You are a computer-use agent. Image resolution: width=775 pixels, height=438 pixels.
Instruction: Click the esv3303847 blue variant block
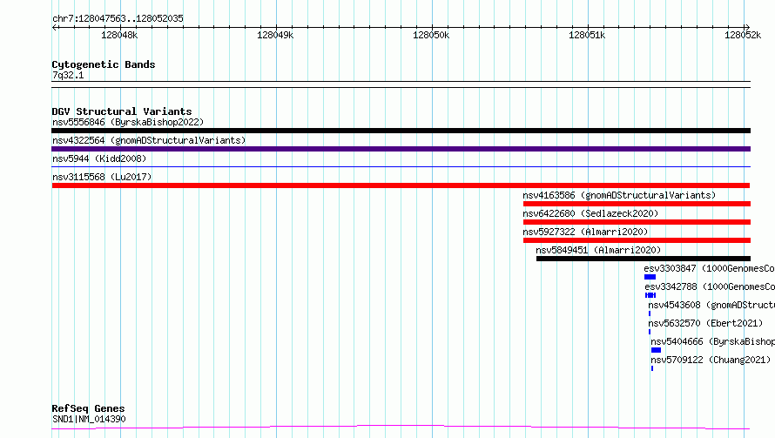(x=650, y=277)
